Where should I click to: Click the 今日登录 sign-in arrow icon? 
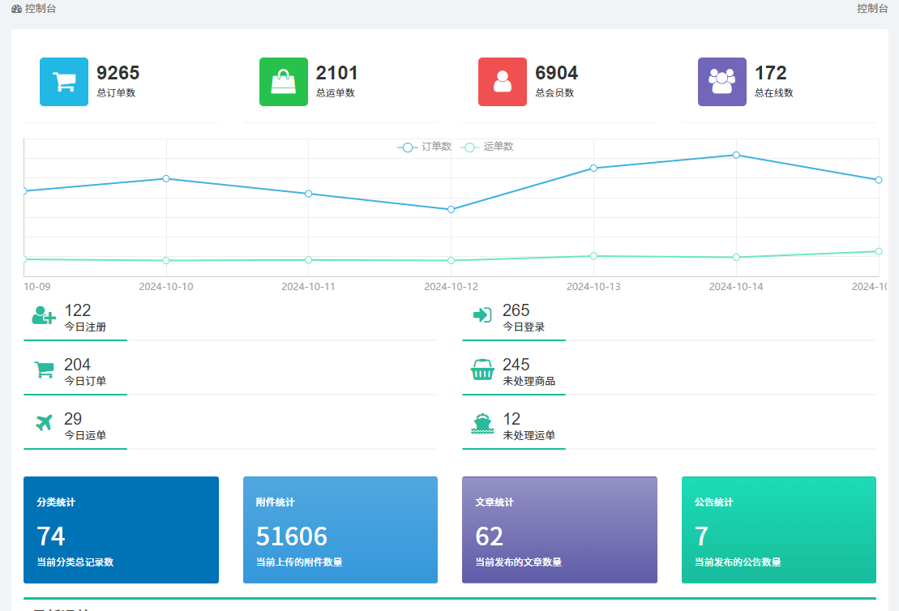482,315
